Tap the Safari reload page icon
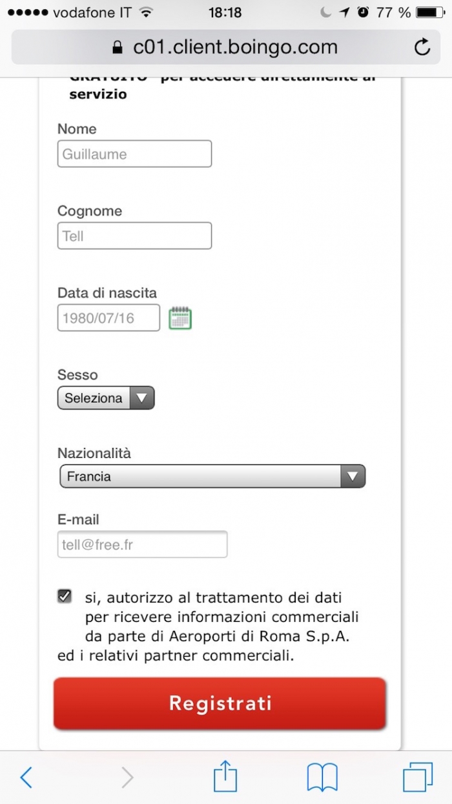The image size is (452, 804). coord(422,46)
